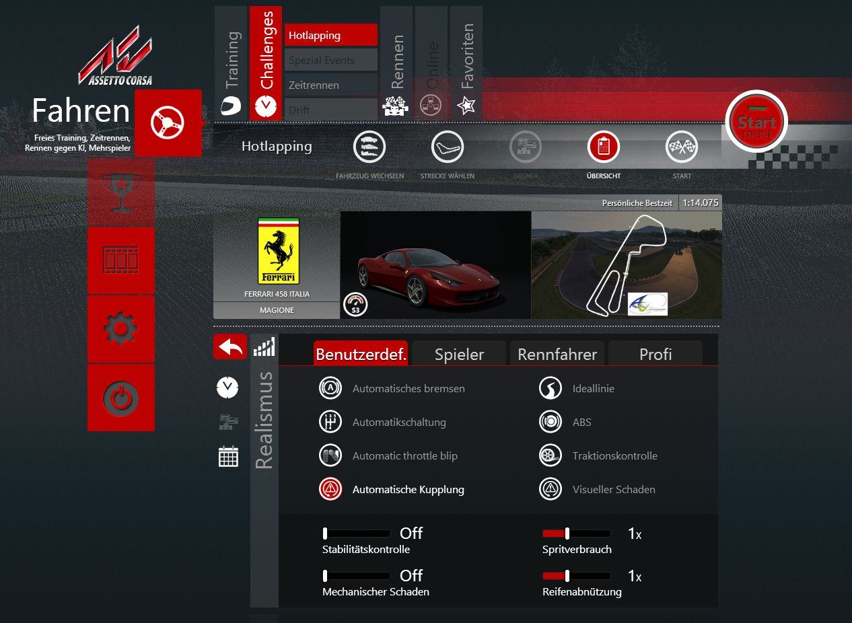Disable Automatische Kupplung
Image resolution: width=852 pixels, height=623 pixels.
[330, 489]
